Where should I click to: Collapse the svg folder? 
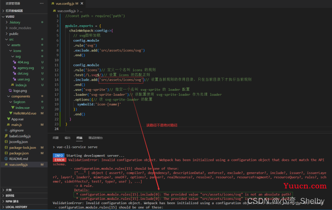(x=13, y=56)
